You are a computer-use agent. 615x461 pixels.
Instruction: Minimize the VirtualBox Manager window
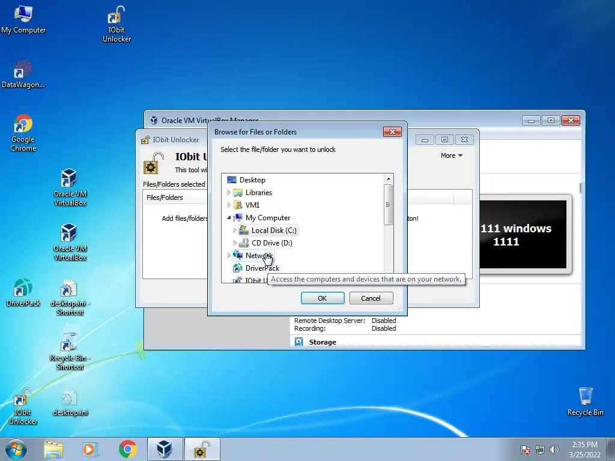pyautogui.click(x=531, y=121)
